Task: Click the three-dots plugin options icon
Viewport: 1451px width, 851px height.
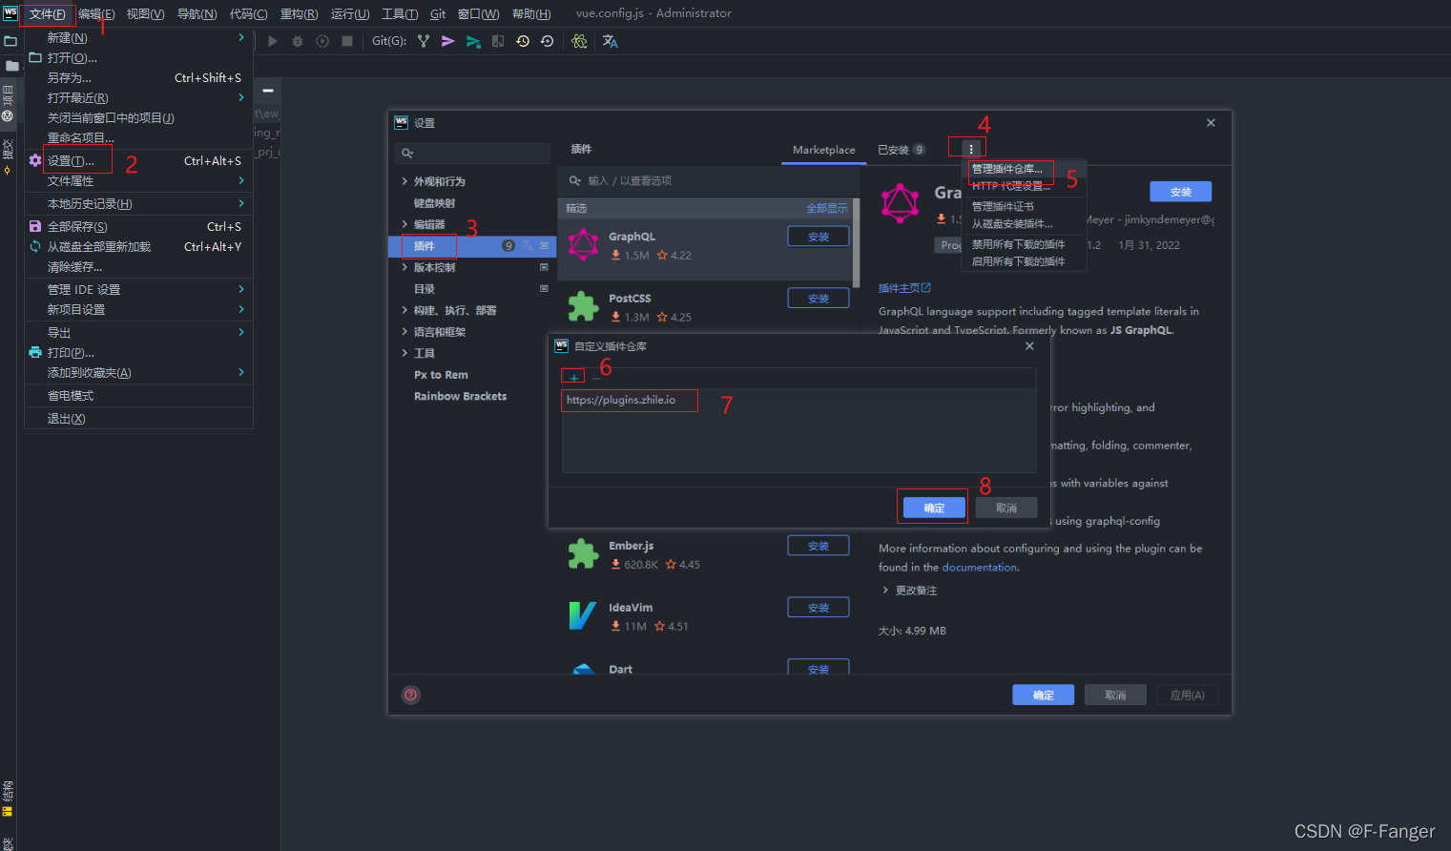Action: click(971, 149)
